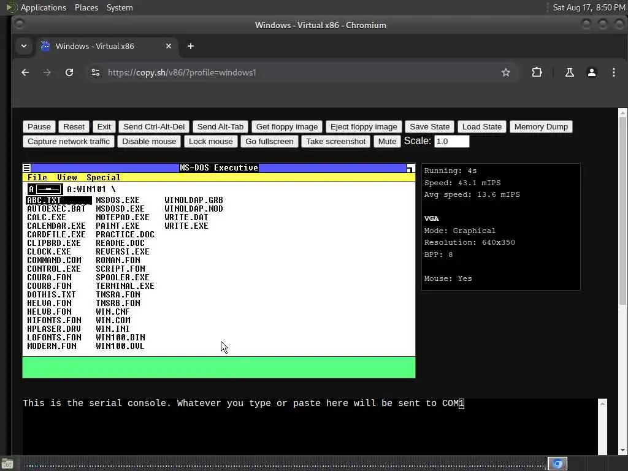628x471 pixels.
Task: Click the serial console text area
Action: tap(310, 427)
